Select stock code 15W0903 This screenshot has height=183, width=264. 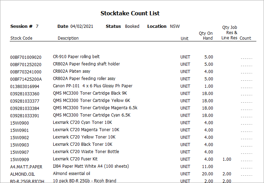point(20,145)
